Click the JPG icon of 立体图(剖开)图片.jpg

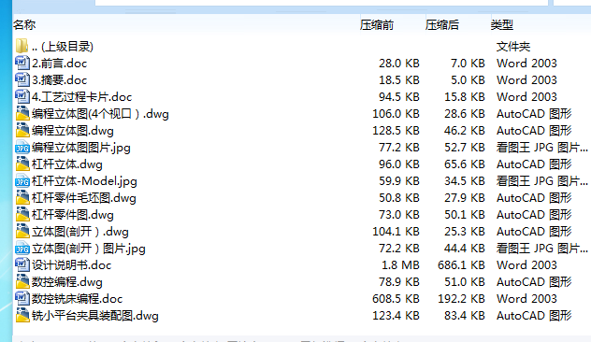pos(22,249)
